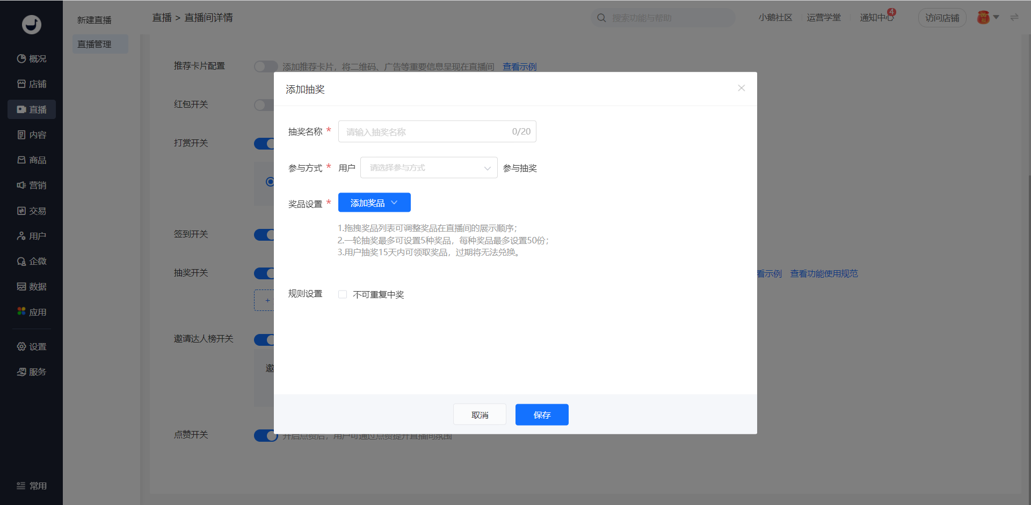Select 直播管理 in the submenu
The height and width of the screenshot is (505, 1031).
tap(95, 44)
